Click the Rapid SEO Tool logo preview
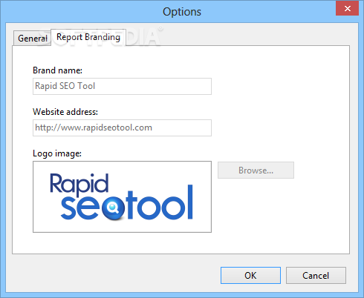 (x=122, y=196)
